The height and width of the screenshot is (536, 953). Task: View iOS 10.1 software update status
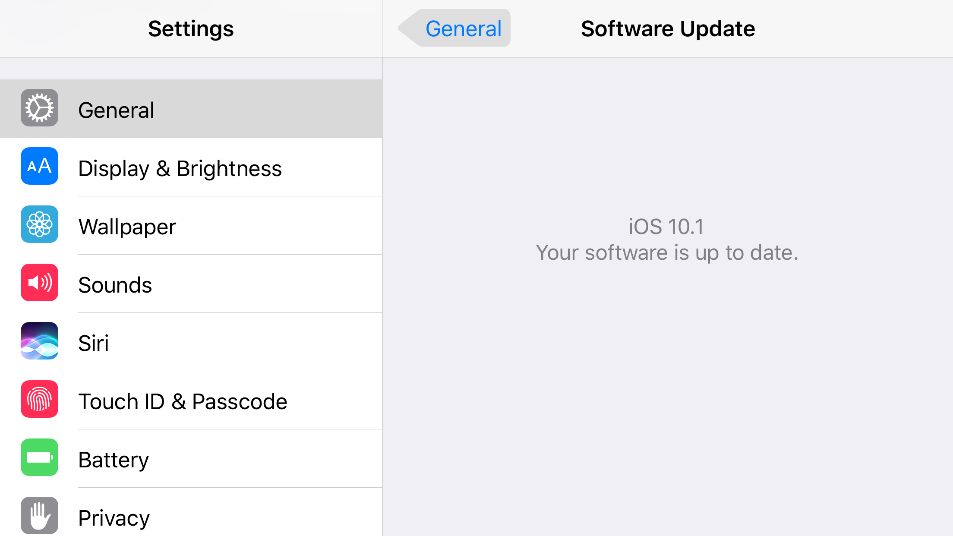click(x=667, y=239)
